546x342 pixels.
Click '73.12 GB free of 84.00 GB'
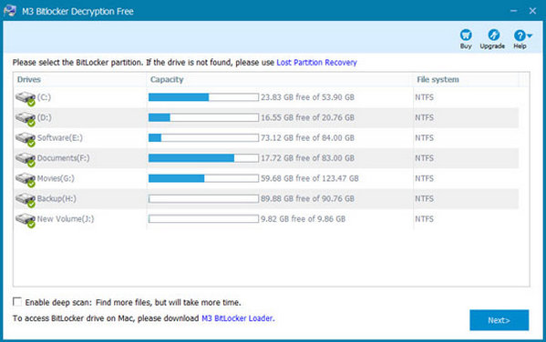pyautogui.click(x=307, y=138)
